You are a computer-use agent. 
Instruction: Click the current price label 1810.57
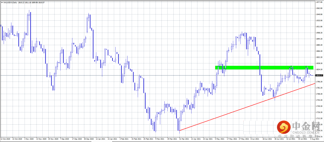[x=319, y=76]
